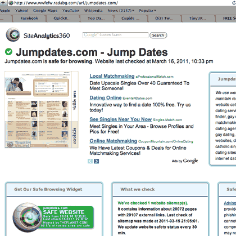This screenshot has height=236, width=236.
Task: Click the green 'We've checked 1 website sitemap(s).' text
Action: [153, 203]
